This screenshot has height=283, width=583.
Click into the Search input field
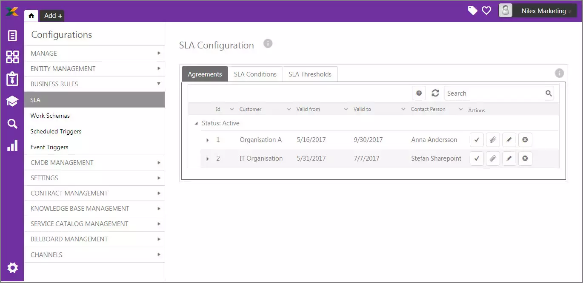point(494,93)
